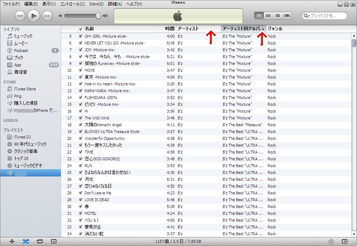
Task: Uncheck the OH! GIRL -Mixture style- track
Action: click(x=81, y=36)
